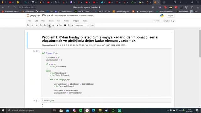This screenshot has height=113, width=201.
Task: Copy selected cells icon
Action: [x=41, y=25]
